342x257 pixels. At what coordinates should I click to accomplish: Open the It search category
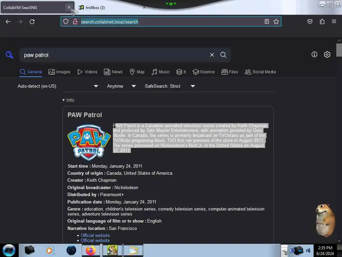181,72
